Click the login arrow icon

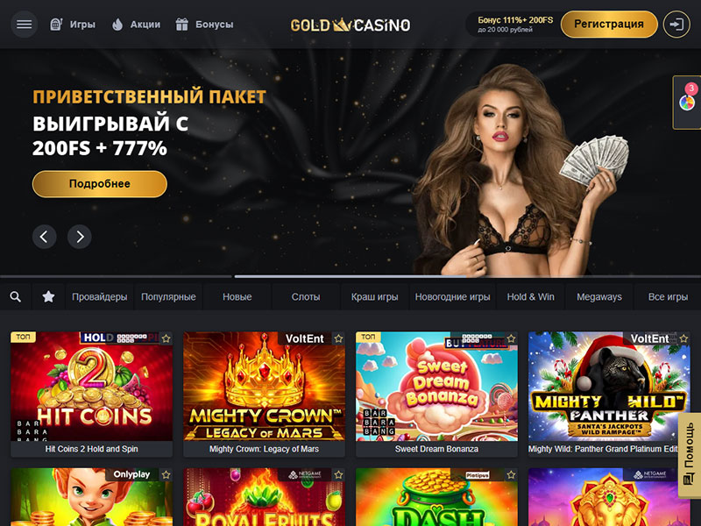(x=676, y=25)
